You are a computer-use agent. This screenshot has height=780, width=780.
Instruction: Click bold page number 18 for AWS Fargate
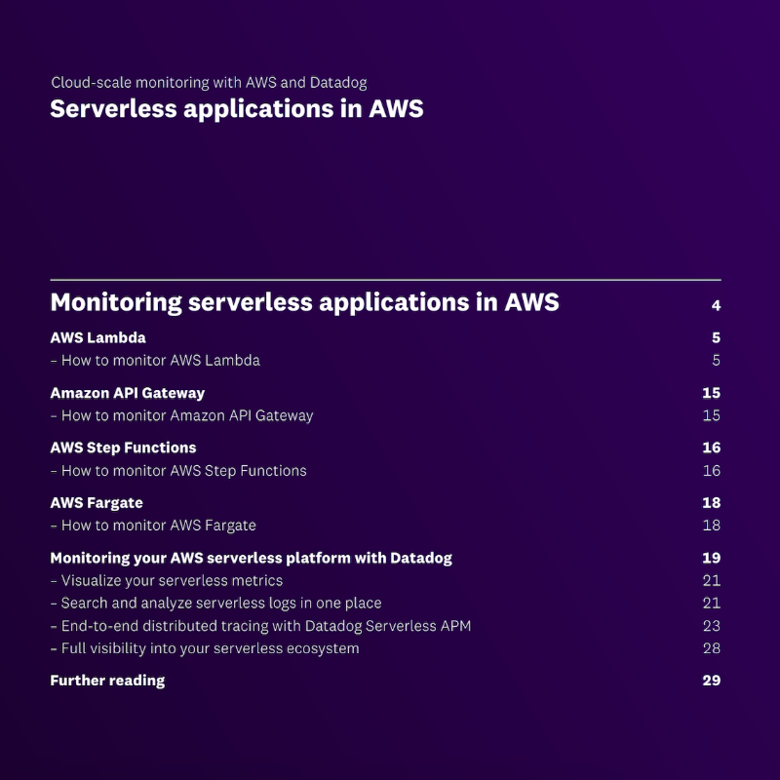tap(712, 503)
